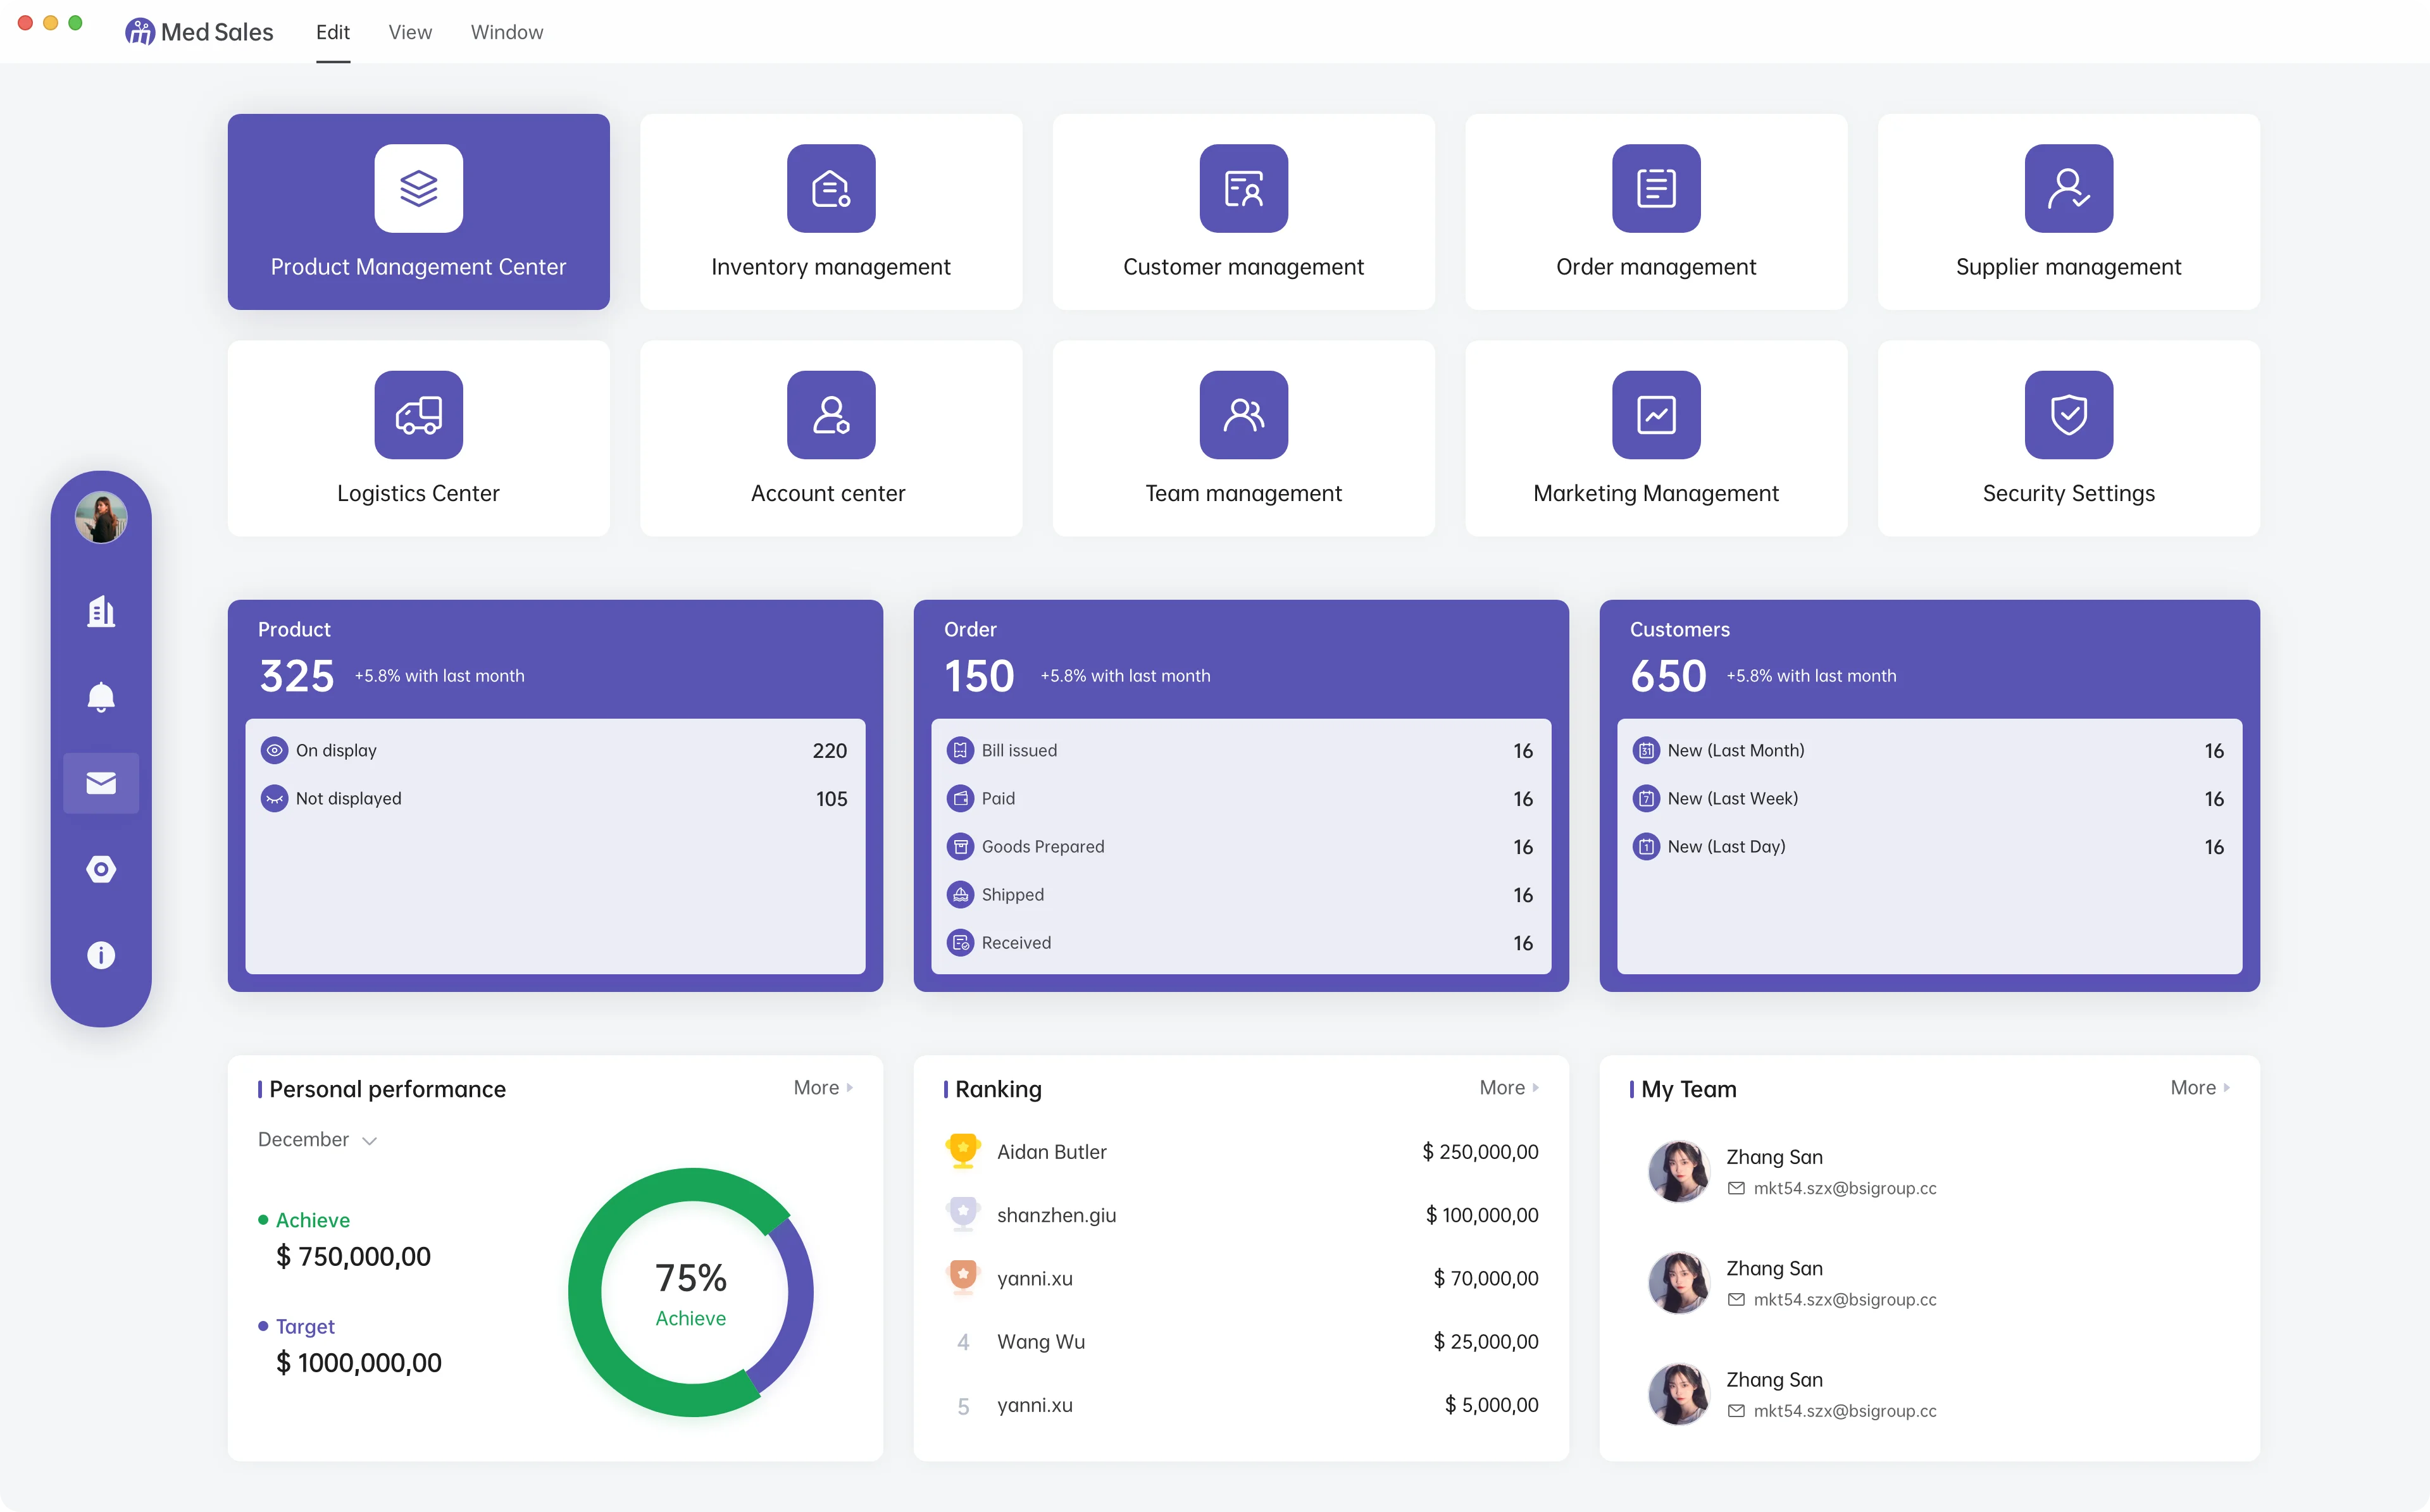Open the Logistics Center
Image resolution: width=2430 pixels, height=1512 pixels.
418,438
